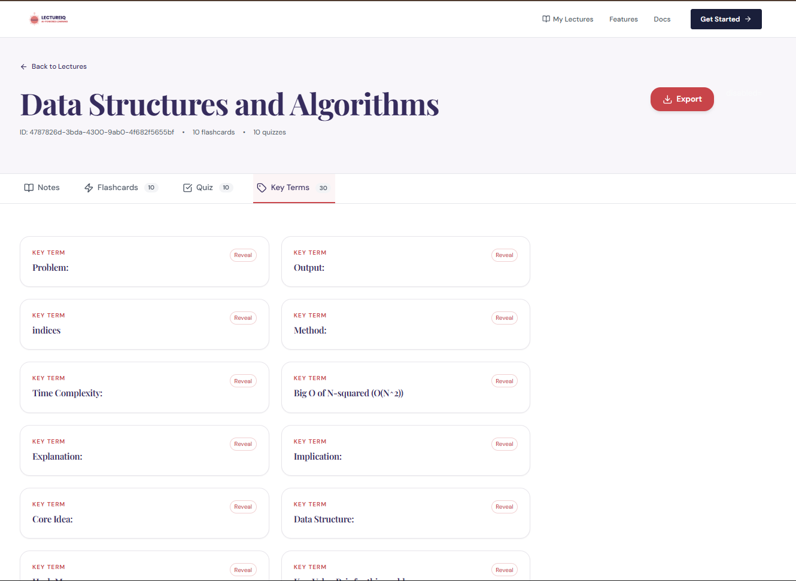Reveal the Explanation: key term
The image size is (796, 581).
243,444
